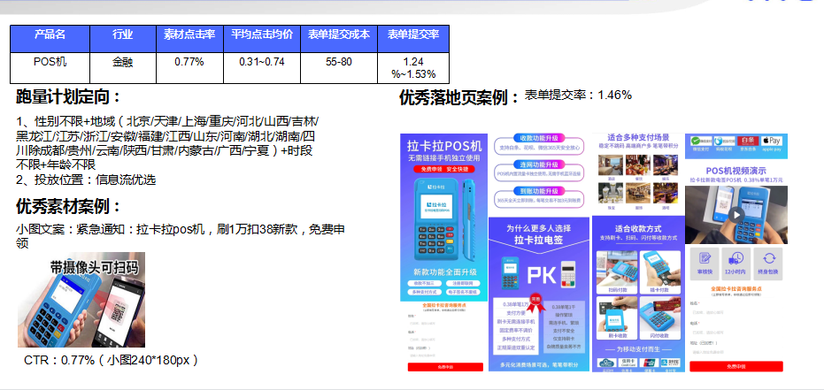This screenshot has width=824, height=390.
Task: Open the 酒吧 scene photo
Action: pos(666,193)
